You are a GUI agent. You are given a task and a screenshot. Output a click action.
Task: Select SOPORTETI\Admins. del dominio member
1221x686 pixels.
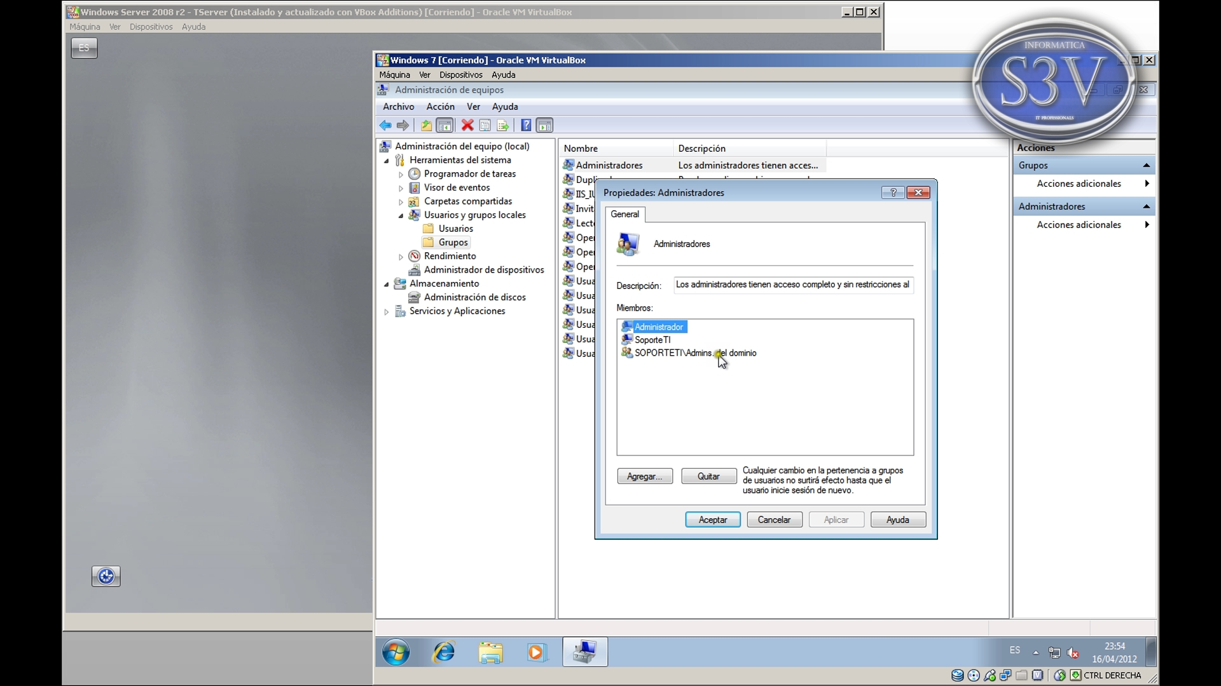pos(694,353)
